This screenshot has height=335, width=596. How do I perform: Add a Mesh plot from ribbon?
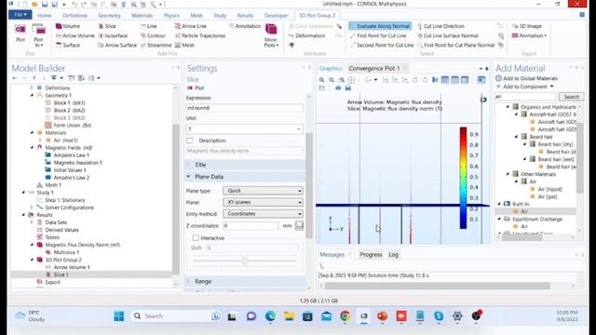click(184, 46)
